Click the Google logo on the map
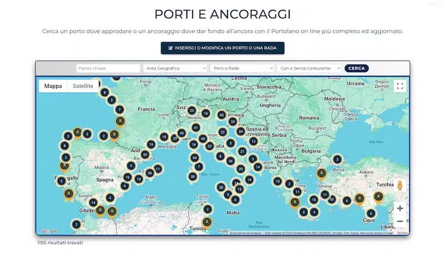This screenshot has height=254, width=445. [x=48, y=231]
